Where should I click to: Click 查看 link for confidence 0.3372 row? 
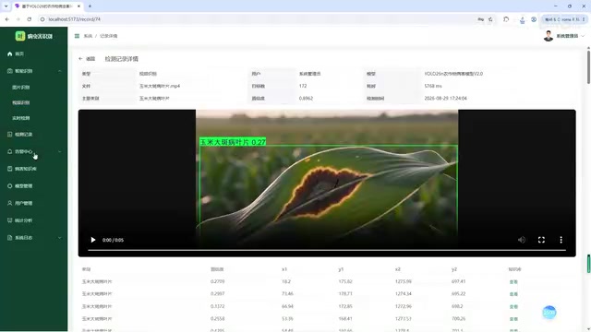(513, 306)
